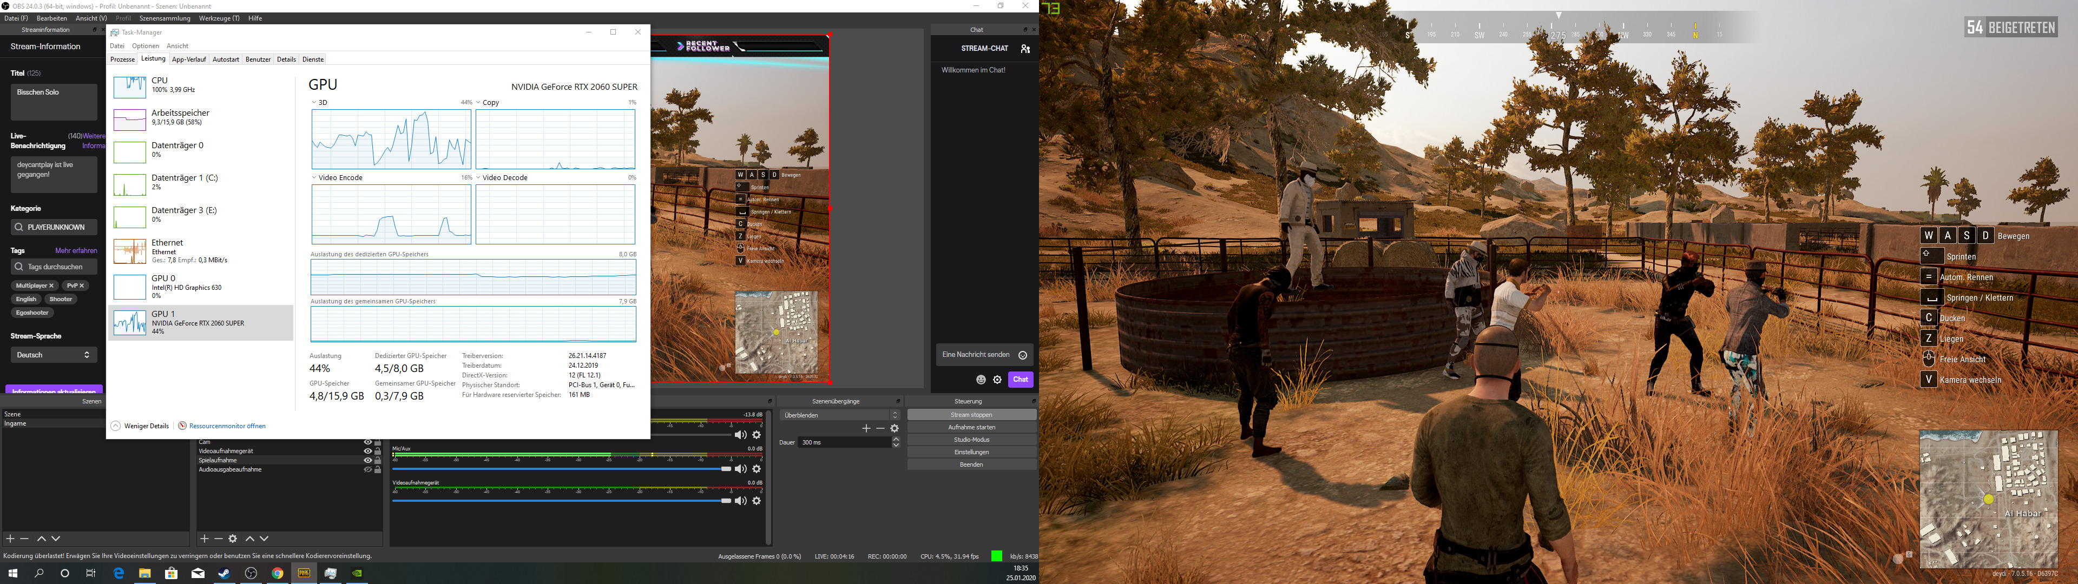Open Stream-Sprache Deutsch dropdown
The height and width of the screenshot is (584, 2078).
[x=53, y=355]
